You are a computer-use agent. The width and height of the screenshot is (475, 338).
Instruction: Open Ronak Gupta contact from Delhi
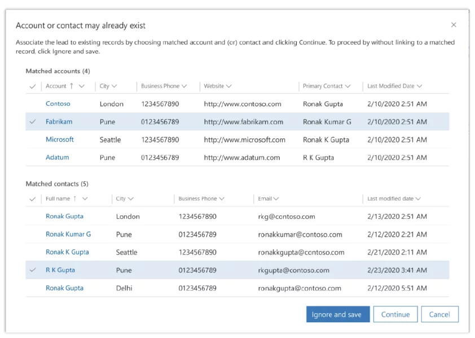[64, 288]
